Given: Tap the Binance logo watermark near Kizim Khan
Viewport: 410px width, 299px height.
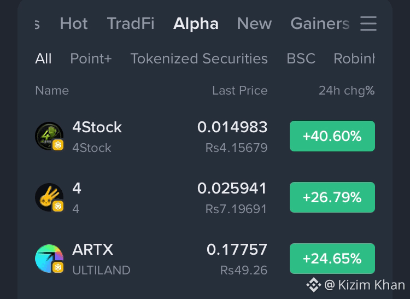Looking at the screenshot, I should (314, 285).
